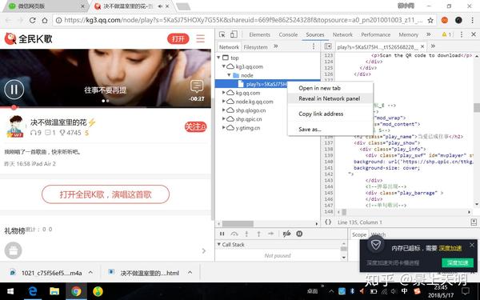
Task: Choose Save as... from context menu
Action: pos(310,130)
